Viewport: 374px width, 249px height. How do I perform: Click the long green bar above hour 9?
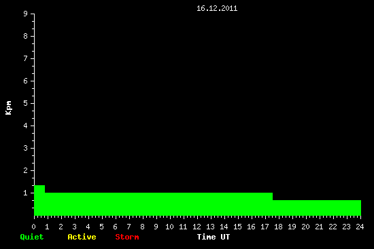tap(158, 204)
